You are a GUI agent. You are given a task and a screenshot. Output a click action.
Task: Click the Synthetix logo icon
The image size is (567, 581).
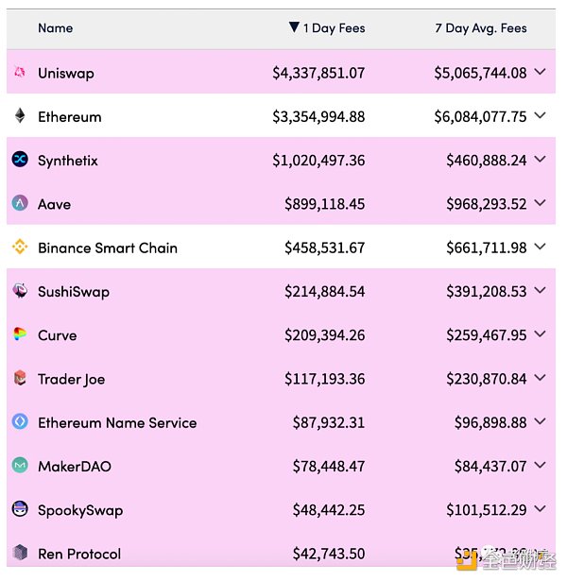pyautogui.click(x=20, y=160)
